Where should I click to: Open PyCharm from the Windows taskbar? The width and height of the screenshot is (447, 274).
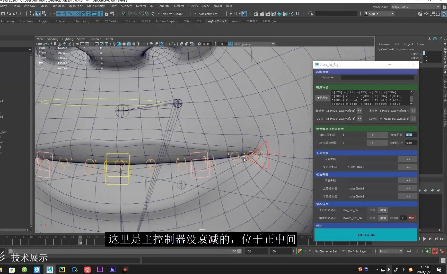pos(62,269)
